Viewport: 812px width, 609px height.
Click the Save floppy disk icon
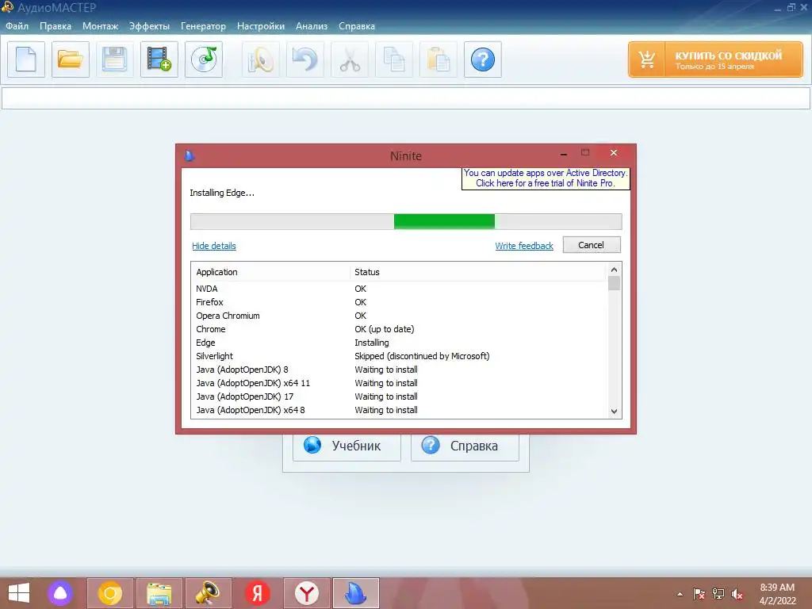(114, 59)
